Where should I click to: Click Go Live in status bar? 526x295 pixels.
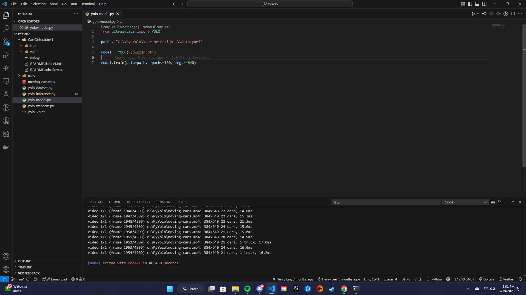coord(486,279)
